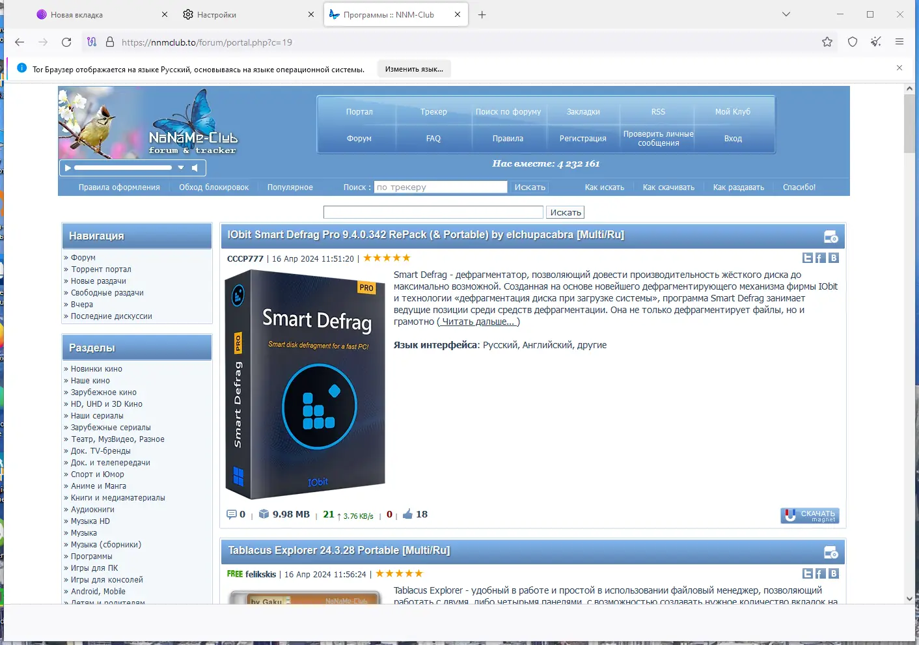This screenshot has width=919, height=645.
Task: Focus the tracker search input field
Action: 441,187
